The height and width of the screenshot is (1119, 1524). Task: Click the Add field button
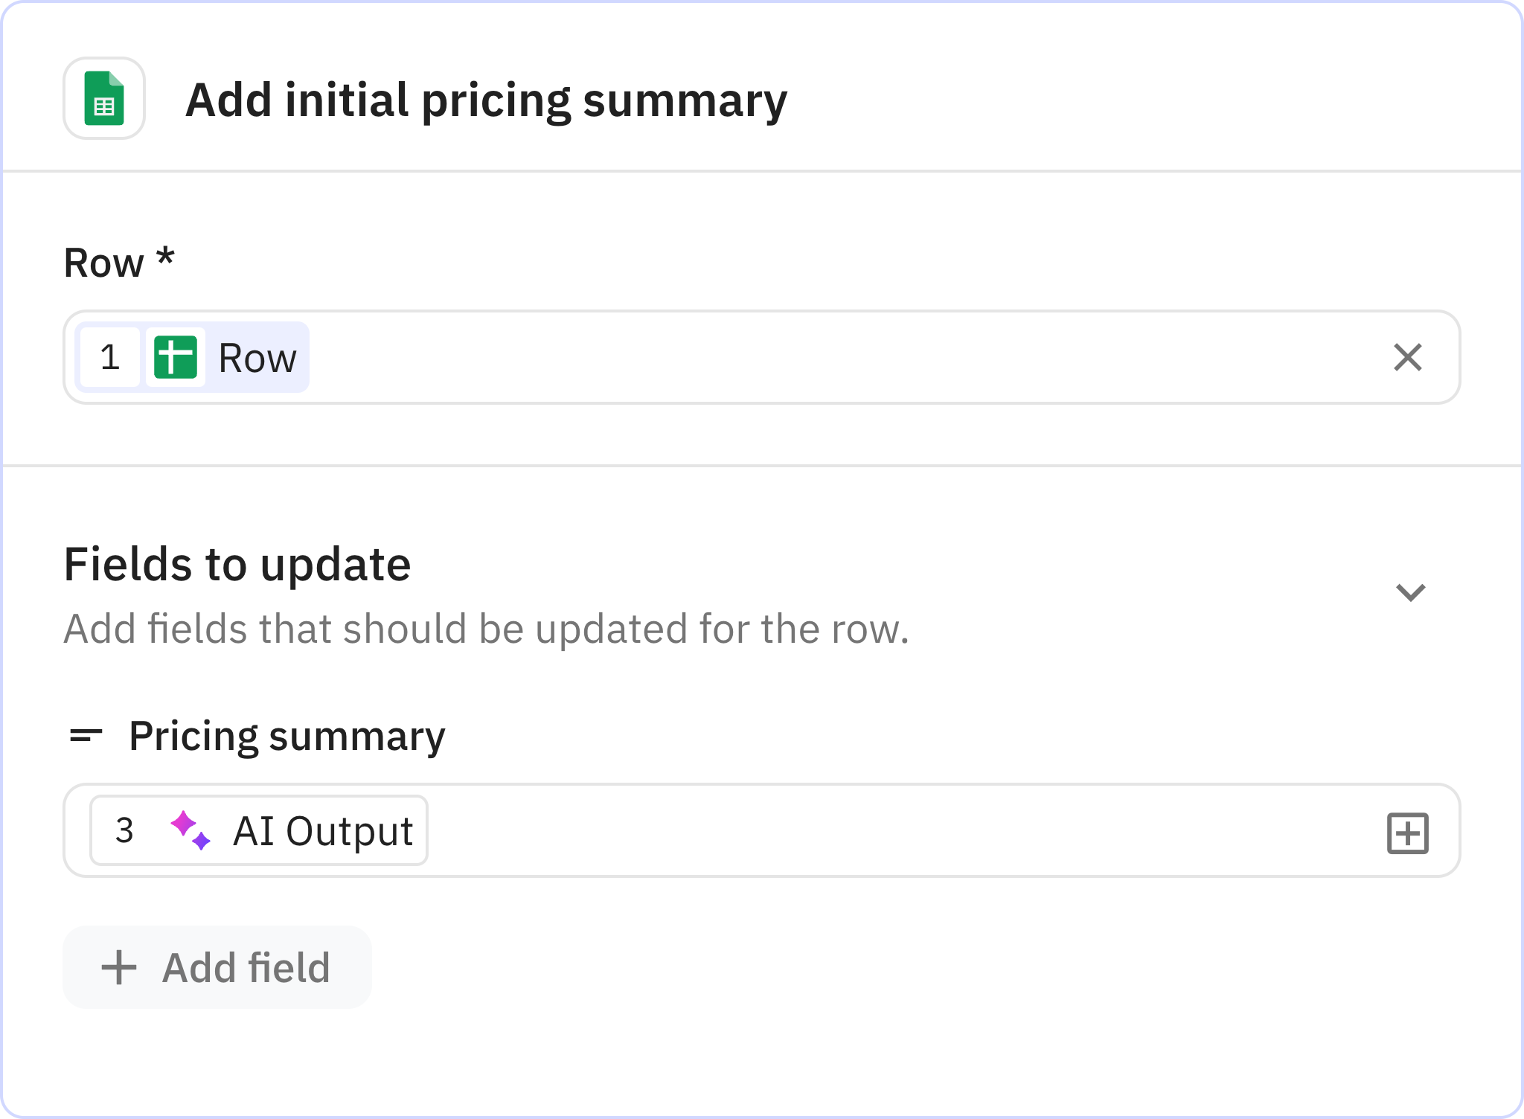pyautogui.click(x=217, y=967)
